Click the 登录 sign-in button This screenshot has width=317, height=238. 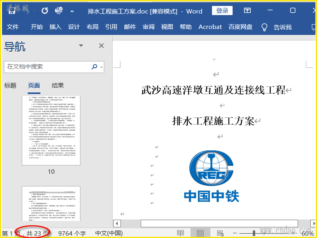[x=222, y=11]
